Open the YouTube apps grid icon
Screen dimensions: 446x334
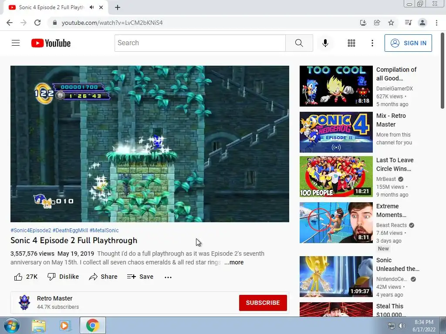351,43
